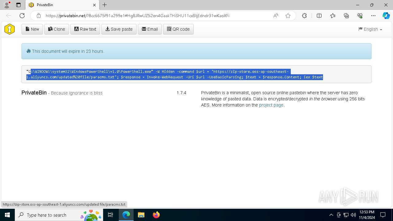This screenshot has height=221, width=393.
Task: Add this page to favorites star
Action: (x=288, y=16)
